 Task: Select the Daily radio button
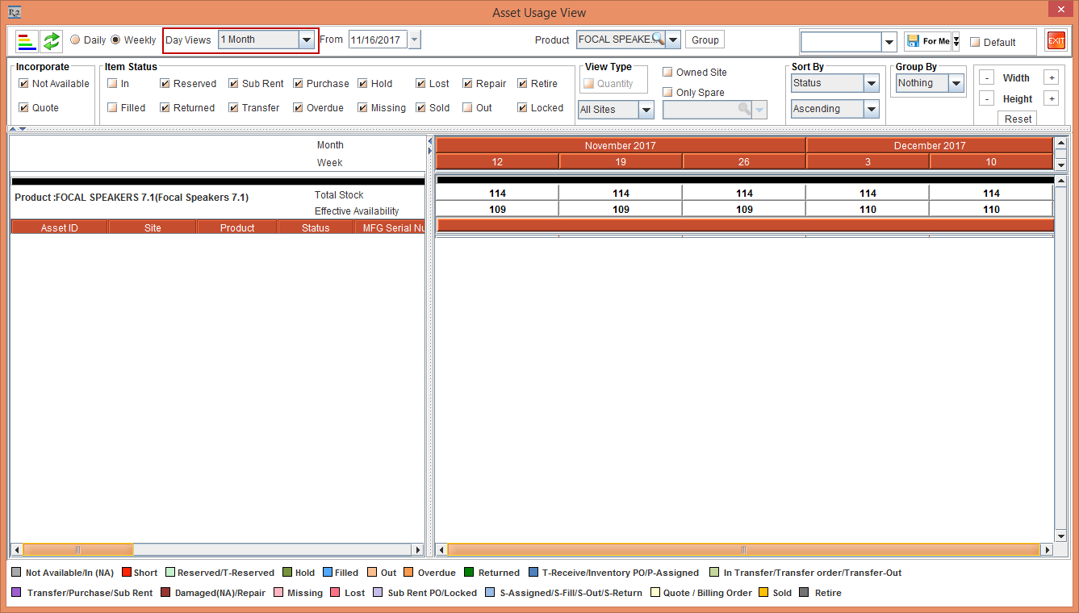tap(75, 40)
